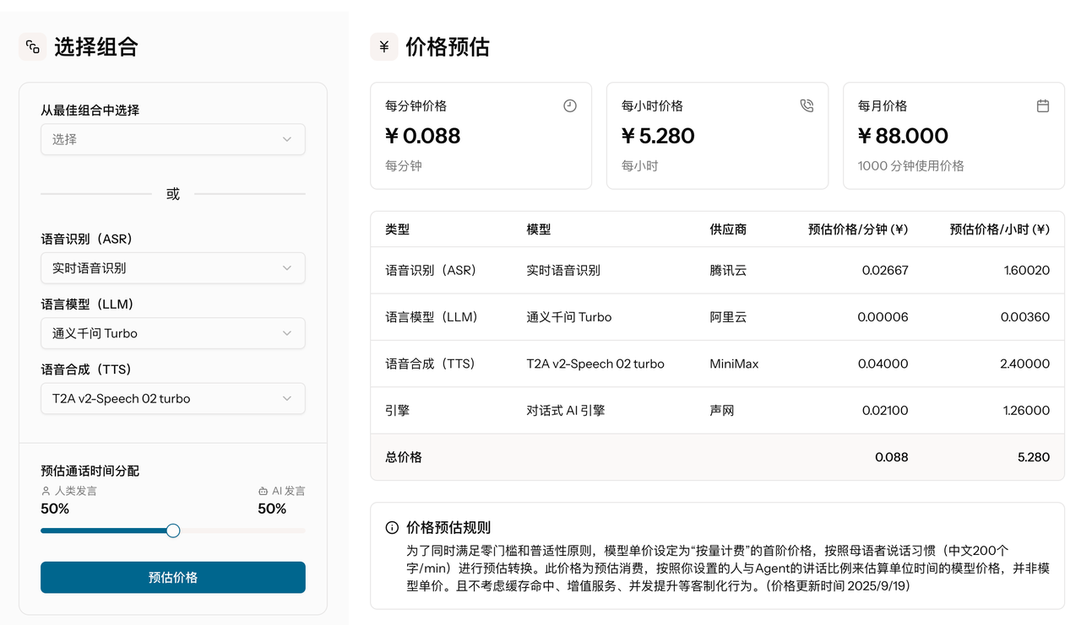Click the info icon beside 价格预估规则
1081x625 pixels.
[391, 526]
